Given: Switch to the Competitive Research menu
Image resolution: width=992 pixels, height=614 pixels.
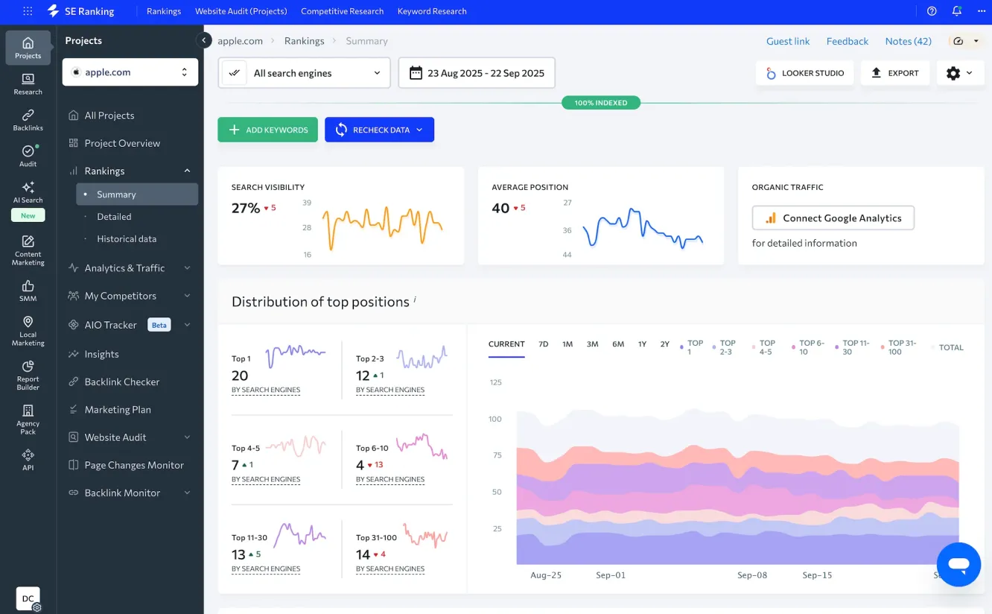Looking at the screenshot, I should click(x=342, y=11).
